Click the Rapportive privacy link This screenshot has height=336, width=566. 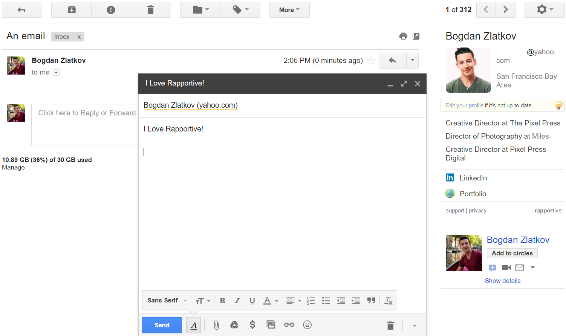[477, 211]
